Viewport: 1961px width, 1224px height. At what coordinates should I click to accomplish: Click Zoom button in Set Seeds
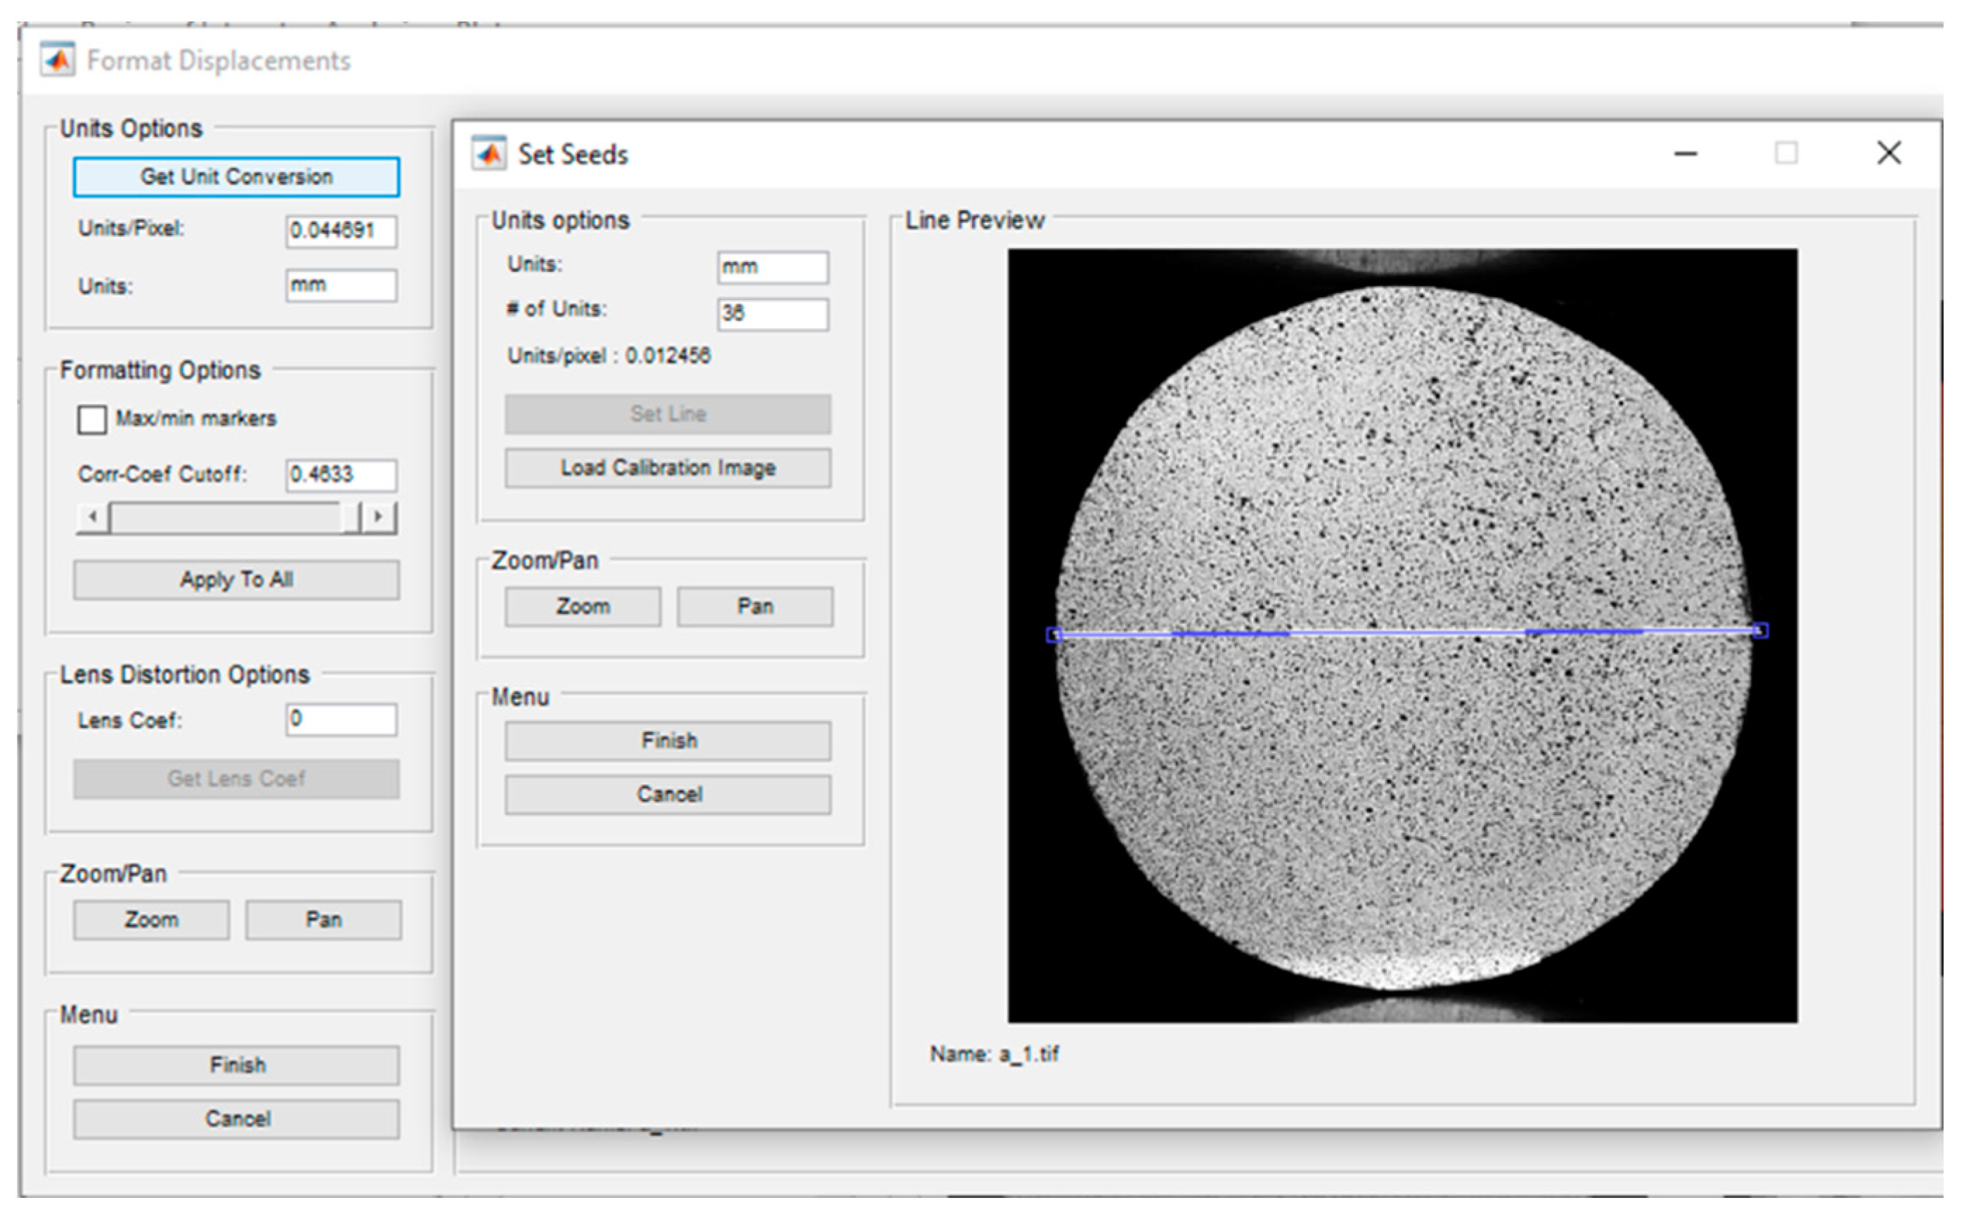[583, 606]
